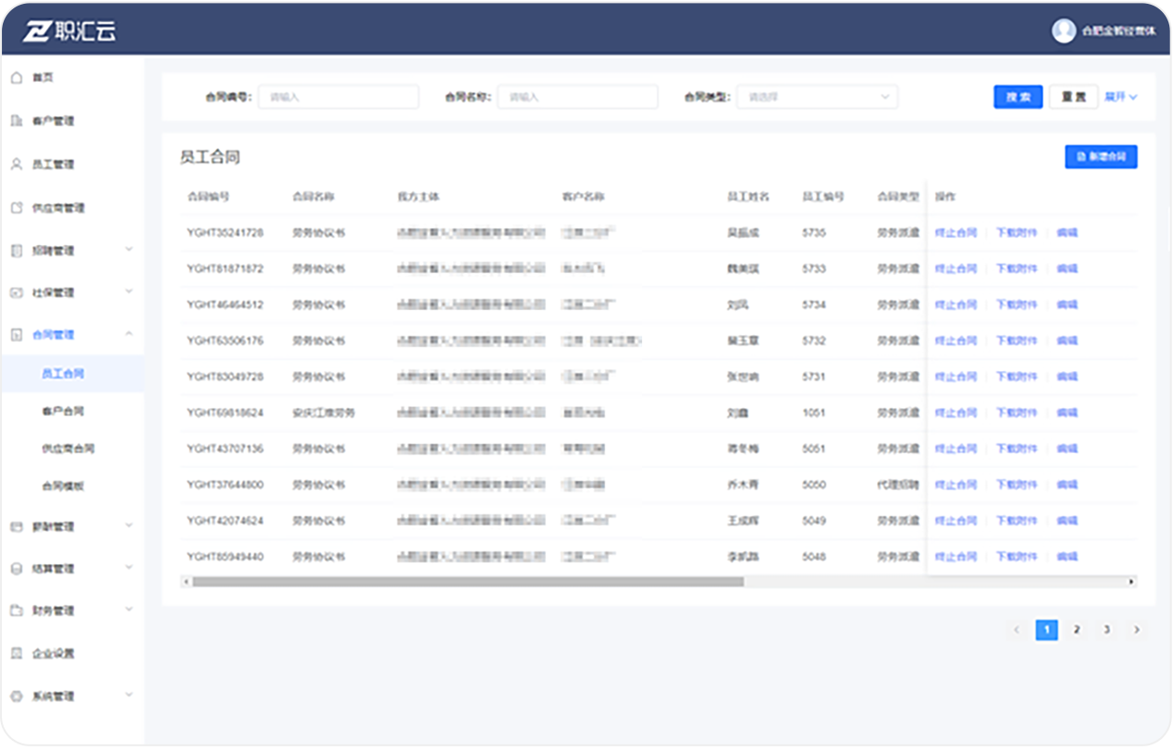
Task: Collapse the 合同管理 submenu
Action: tap(129, 334)
